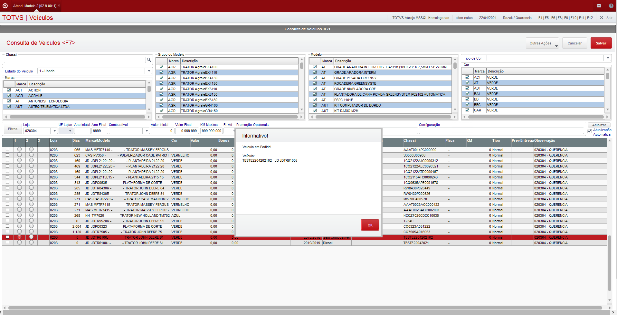Click the Filtros button
This screenshot has width=617, height=315.
(13, 129)
